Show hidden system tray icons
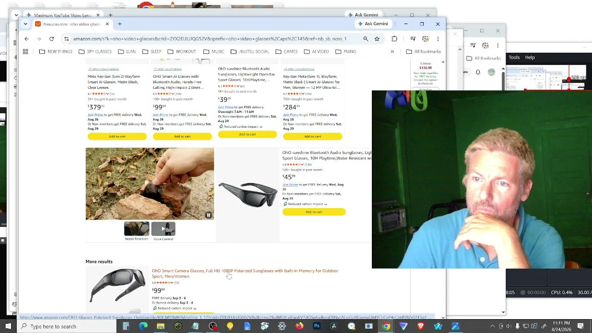592x333 pixels. [492, 327]
